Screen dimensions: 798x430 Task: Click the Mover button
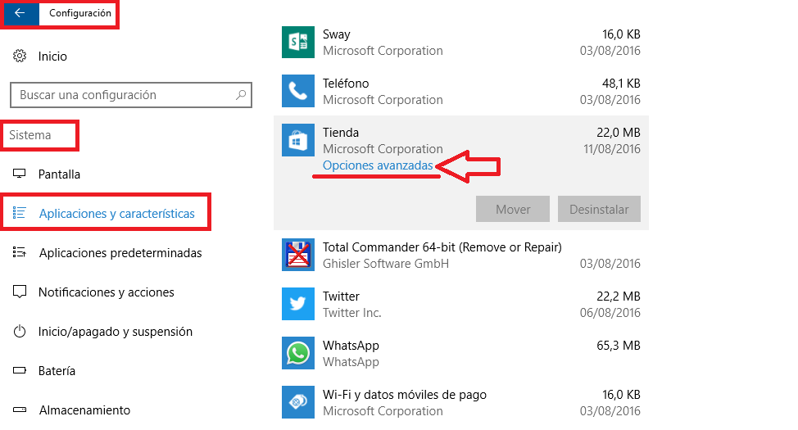pyautogui.click(x=513, y=209)
